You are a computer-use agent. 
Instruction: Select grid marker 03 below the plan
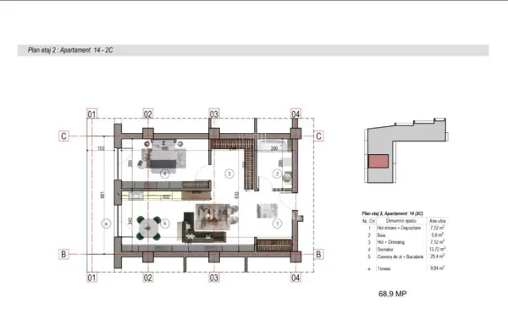(214, 278)
